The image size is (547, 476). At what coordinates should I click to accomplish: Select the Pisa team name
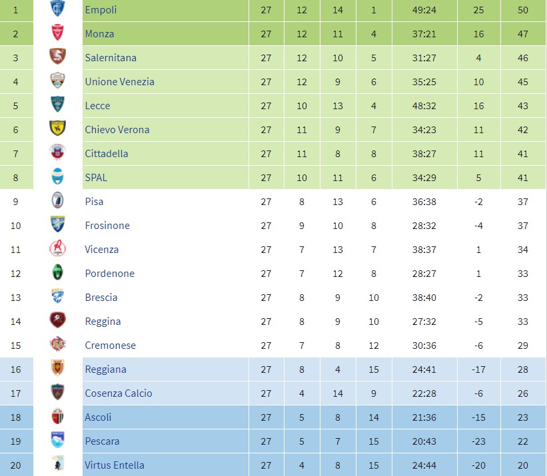[x=94, y=202]
